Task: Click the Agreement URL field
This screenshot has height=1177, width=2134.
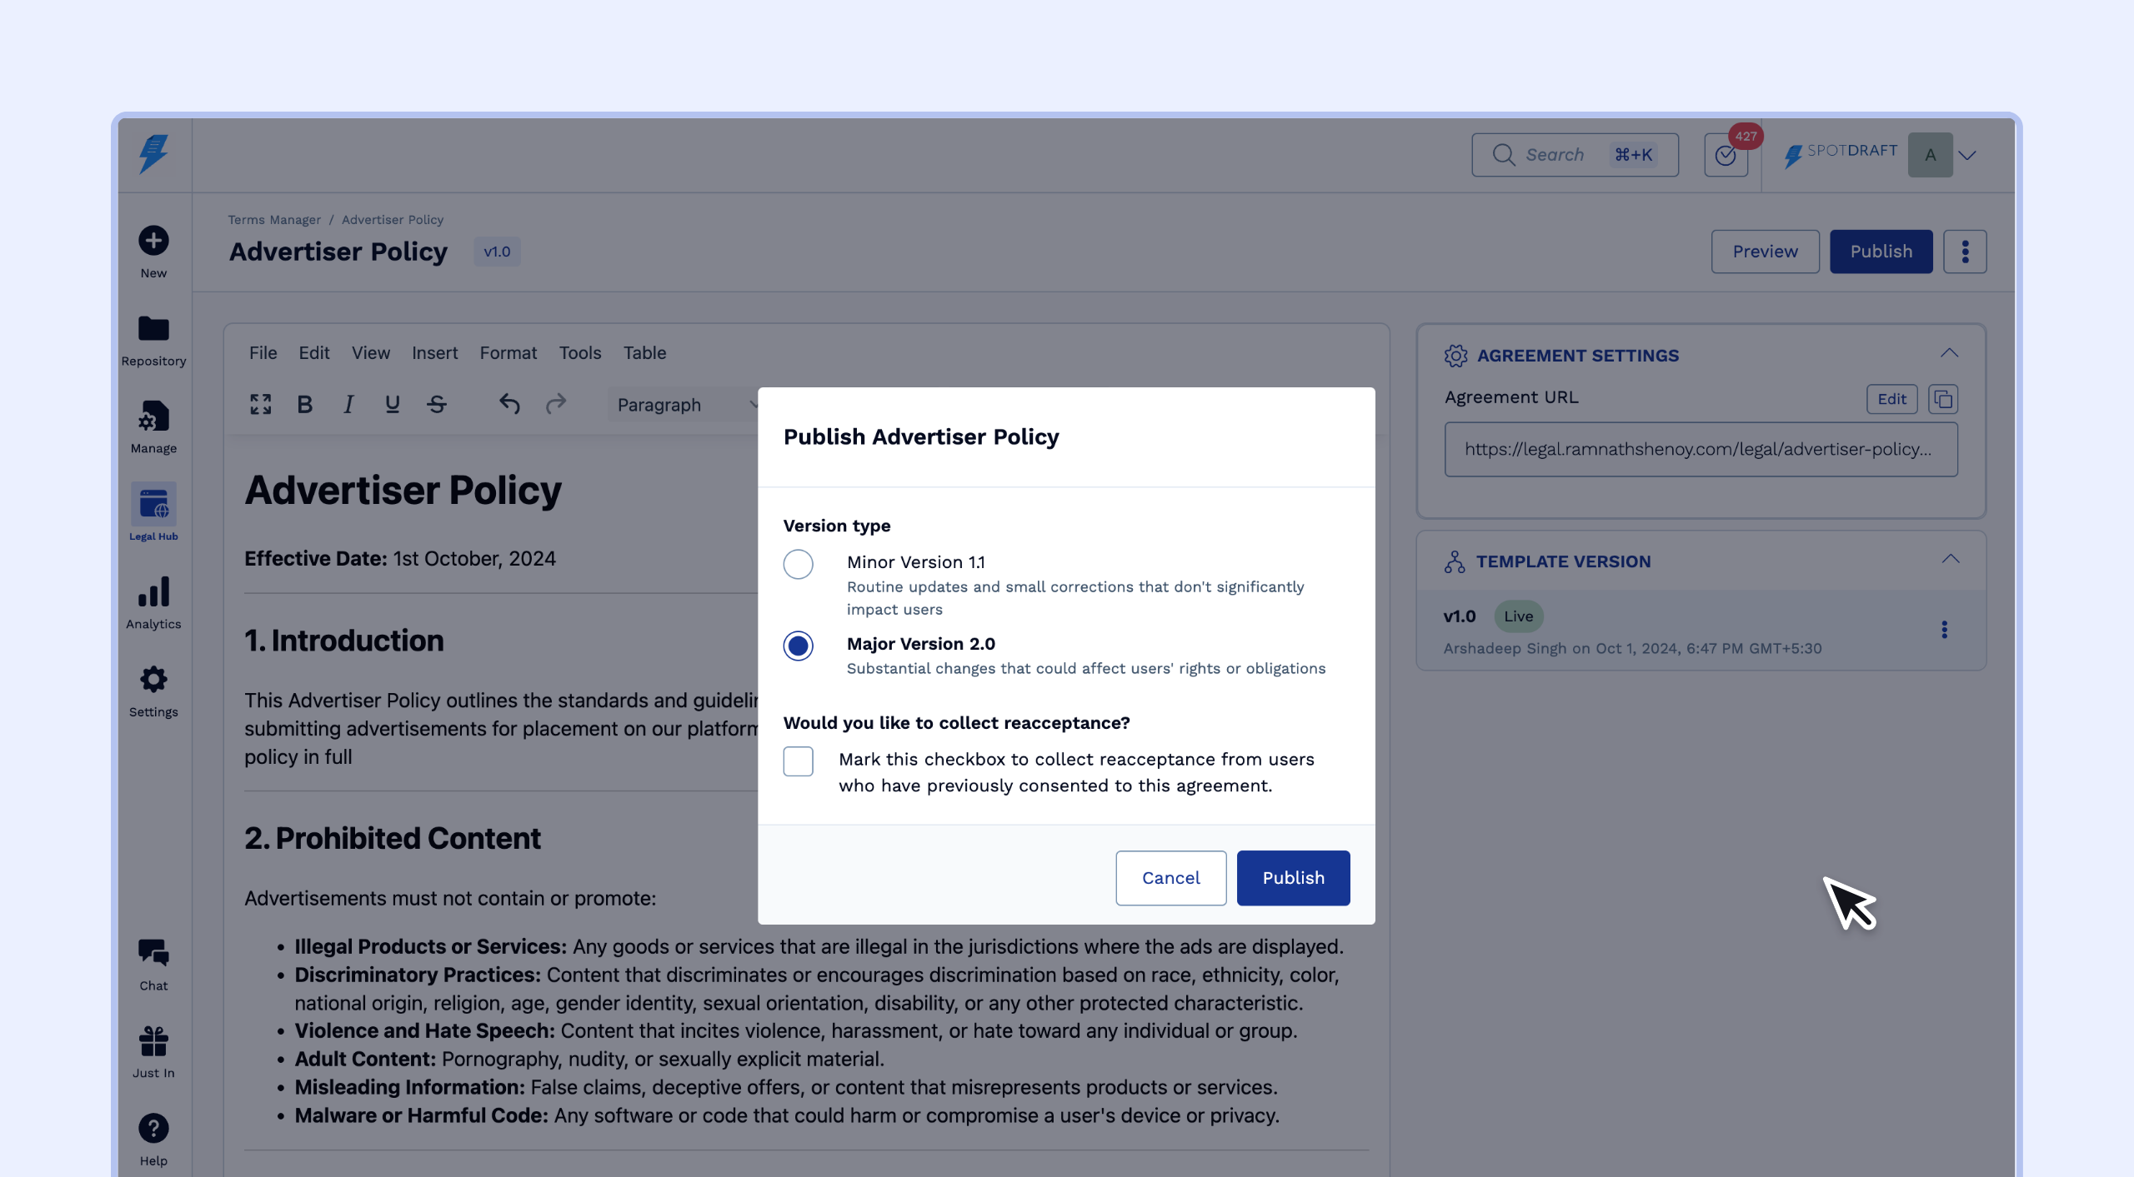Action: [1701, 449]
